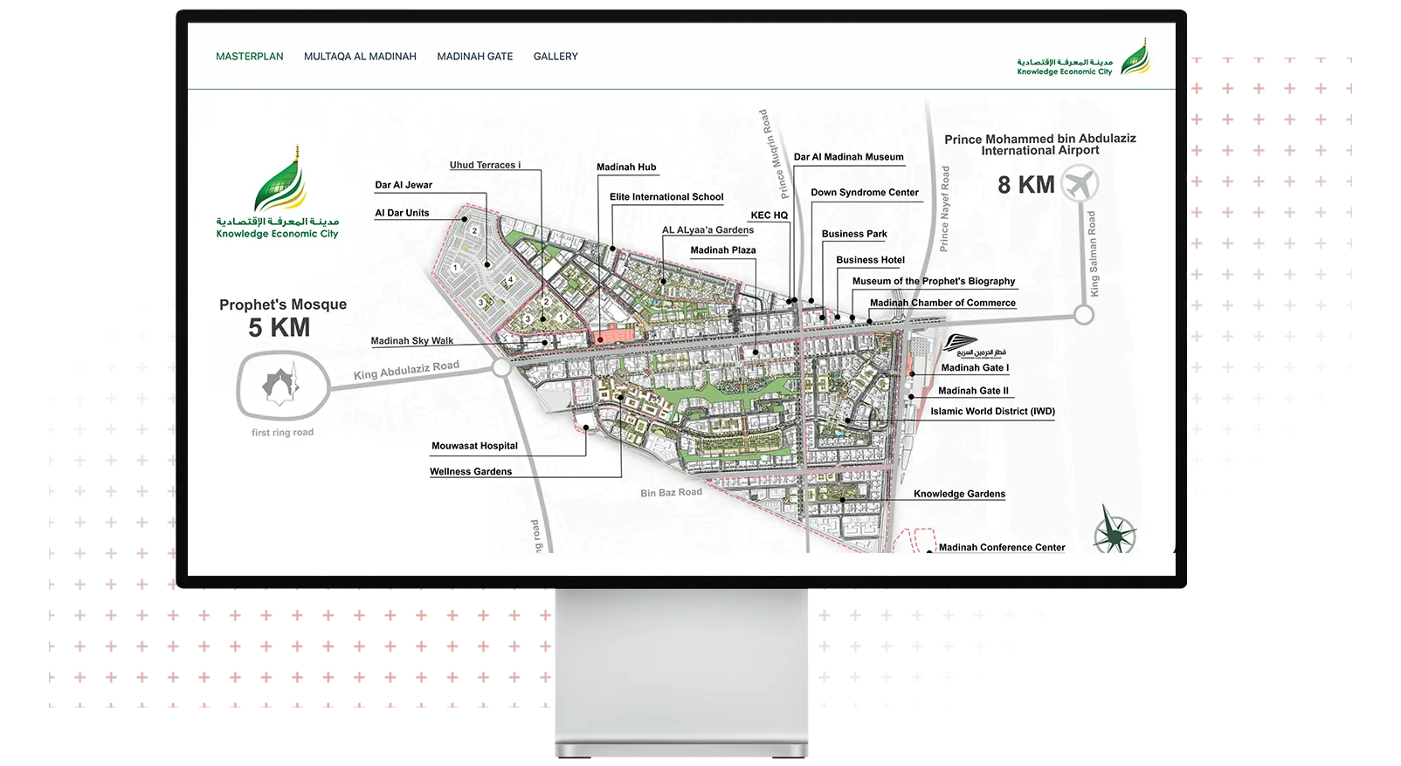Viewport: 1401px width, 766px height.
Task: Click the red highlighted block on map
Action: (x=615, y=334)
